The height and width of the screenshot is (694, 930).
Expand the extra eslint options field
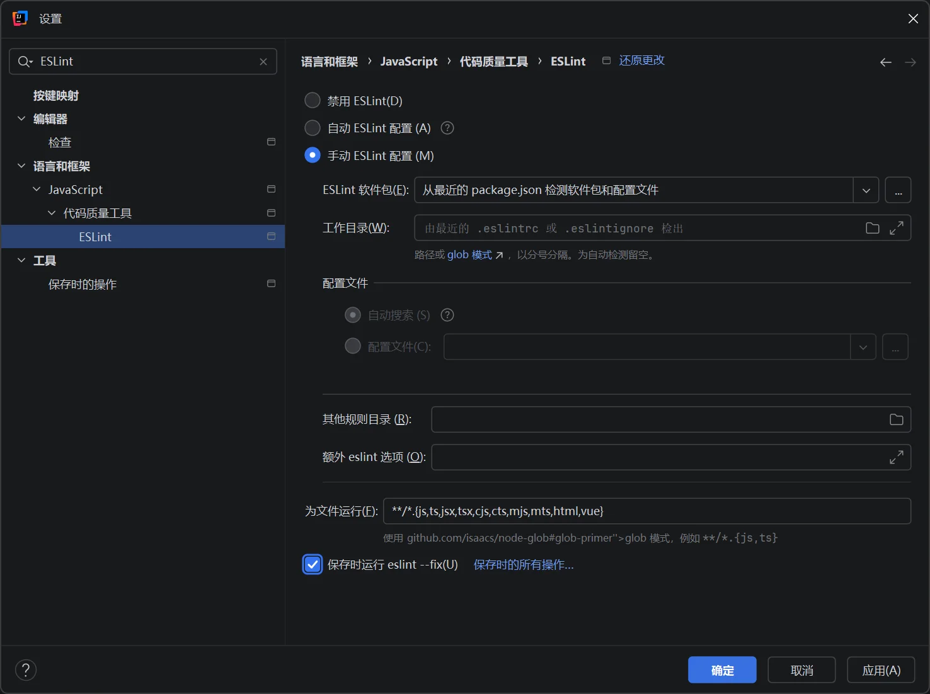click(897, 458)
